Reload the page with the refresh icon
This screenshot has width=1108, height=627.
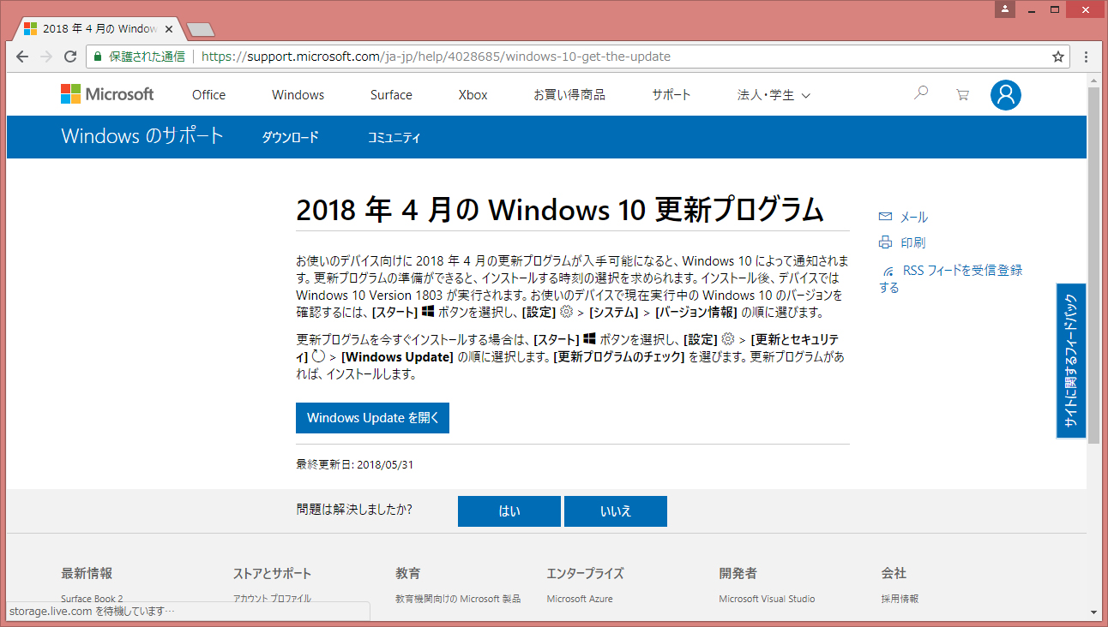click(70, 57)
